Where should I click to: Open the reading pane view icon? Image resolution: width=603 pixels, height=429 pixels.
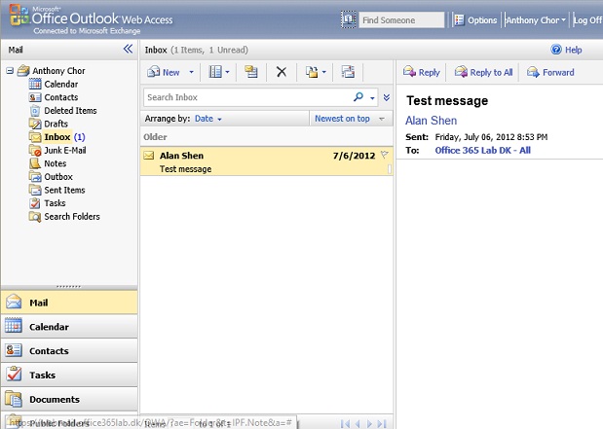[x=215, y=72]
